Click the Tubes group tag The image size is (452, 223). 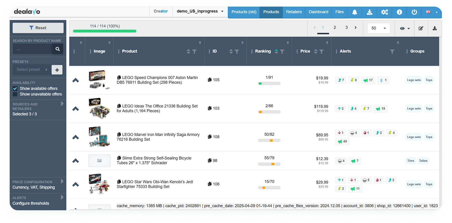coord(423,161)
